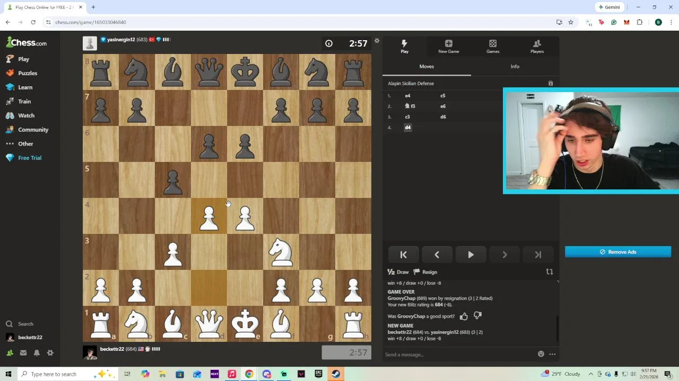Open Steam from the taskbar

coord(336,374)
